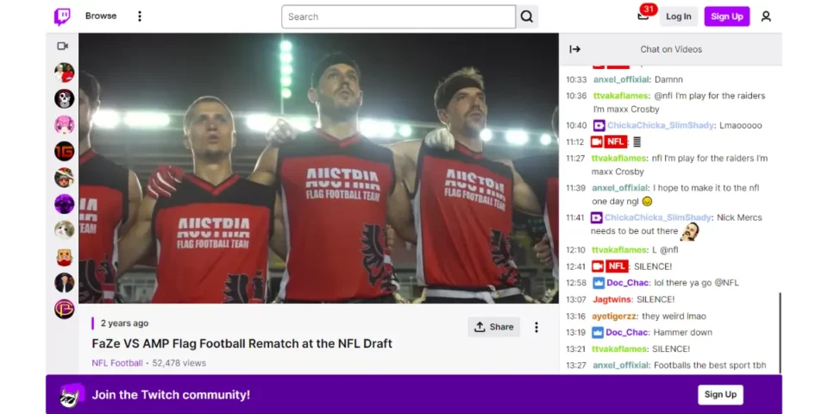Screen dimensions: 828x414
Task: Open the user profile icon menu
Action: pyautogui.click(x=766, y=16)
